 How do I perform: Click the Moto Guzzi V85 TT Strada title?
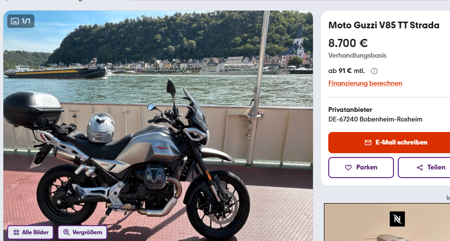[384, 25]
